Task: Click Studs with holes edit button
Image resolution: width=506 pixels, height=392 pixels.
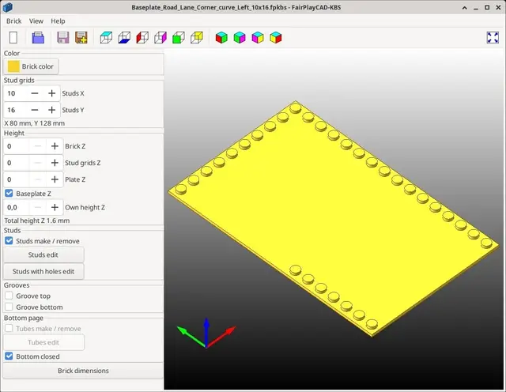Action: click(x=43, y=271)
